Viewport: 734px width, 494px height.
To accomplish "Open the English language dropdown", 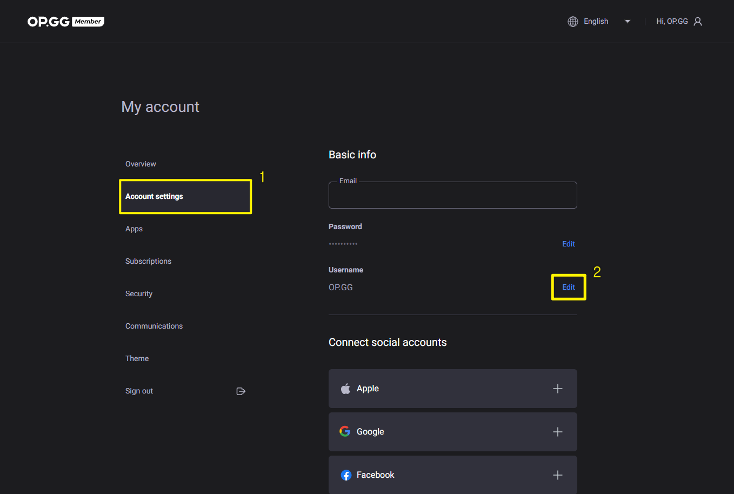I will [599, 22].
